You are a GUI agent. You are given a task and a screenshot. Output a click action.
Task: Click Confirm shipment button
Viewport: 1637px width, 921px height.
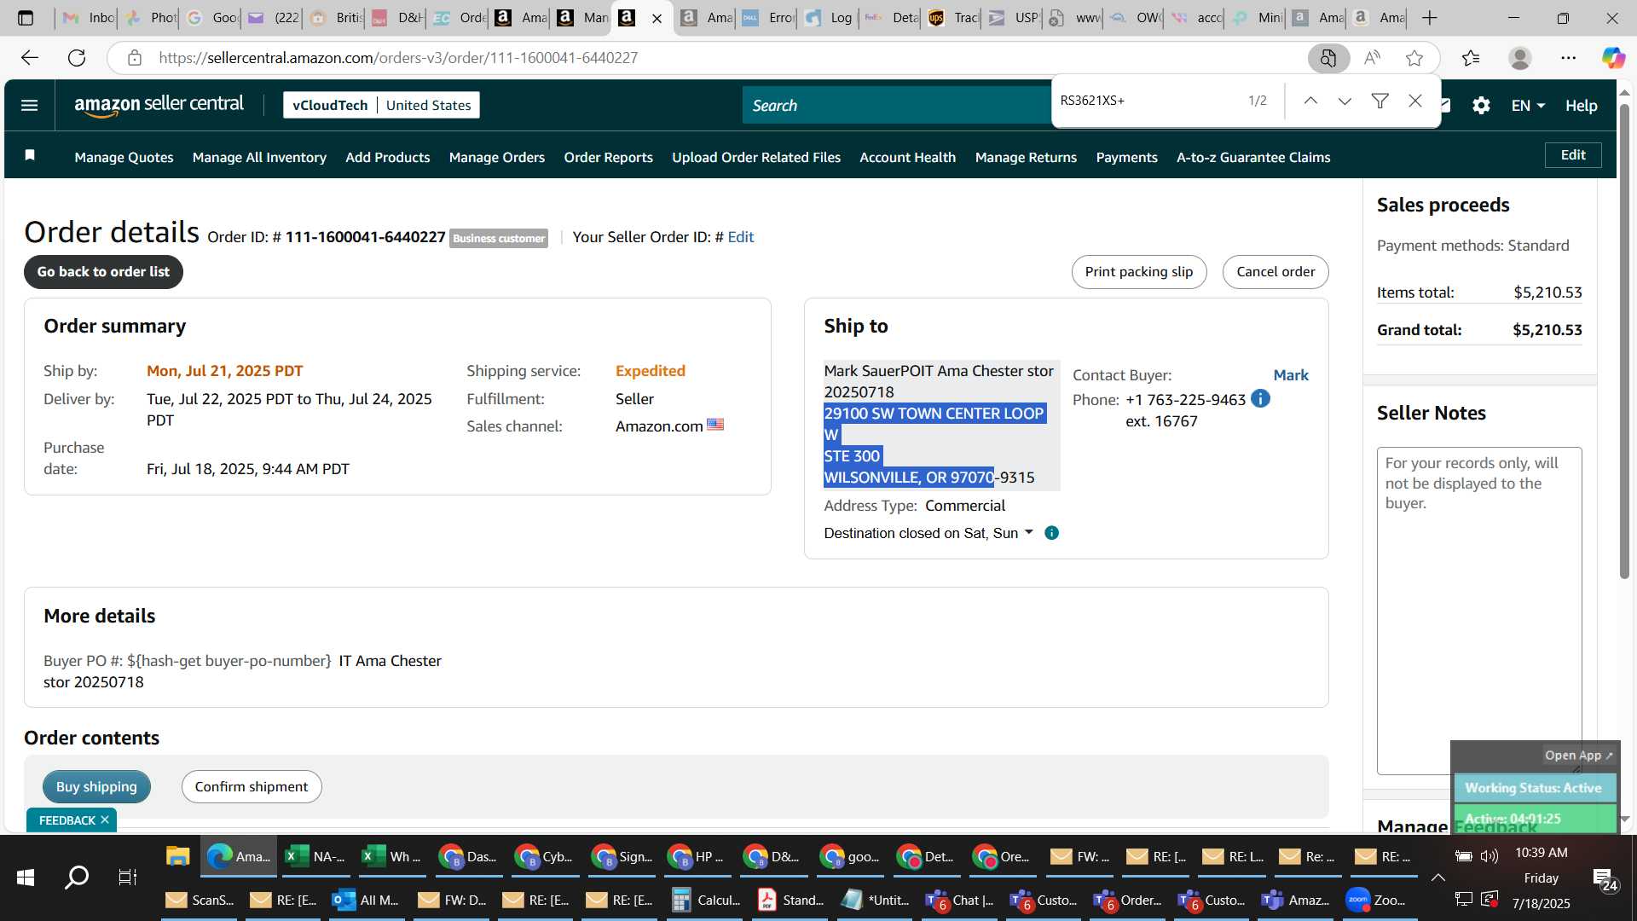[x=252, y=786]
